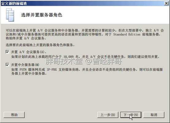Click the 定义新的前端池 title bar text
Image resolution: width=170 pixels, height=123 pixels.
click(14, 3)
